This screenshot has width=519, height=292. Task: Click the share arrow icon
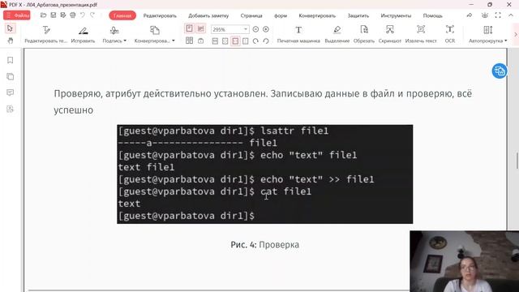click(470, 15)
